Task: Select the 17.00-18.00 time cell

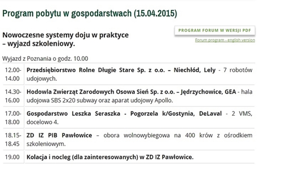Action: tap(12, 117)
